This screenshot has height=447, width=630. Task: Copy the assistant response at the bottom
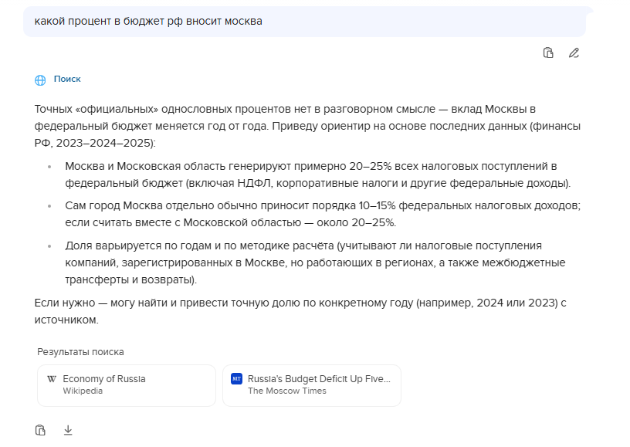(x=41, y=430)
